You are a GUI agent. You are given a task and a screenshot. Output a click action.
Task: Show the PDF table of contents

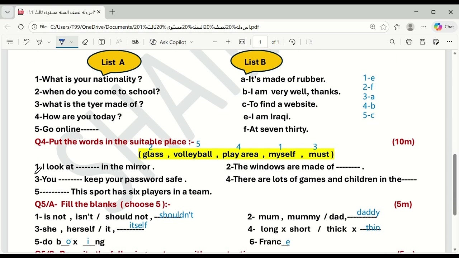[x=10, y=42]
